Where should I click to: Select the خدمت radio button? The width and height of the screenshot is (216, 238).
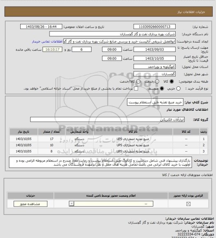coord(157,81)
